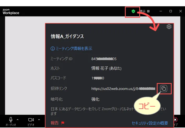
Task: Expand video options chevron
Action: pos(39,120)
